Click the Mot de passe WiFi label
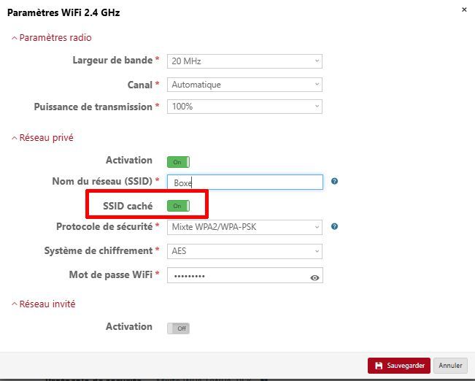 pos(111,274)
